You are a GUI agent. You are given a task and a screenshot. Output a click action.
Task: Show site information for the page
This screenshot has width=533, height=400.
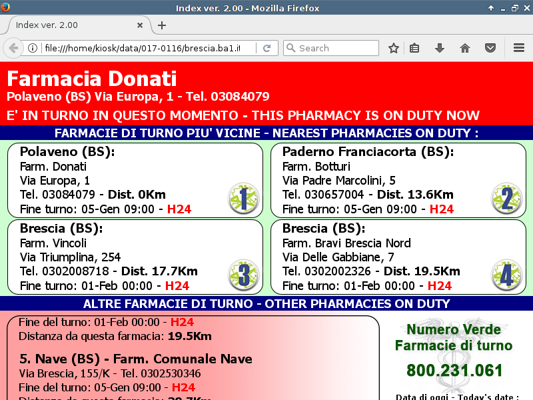click(32, 48)
